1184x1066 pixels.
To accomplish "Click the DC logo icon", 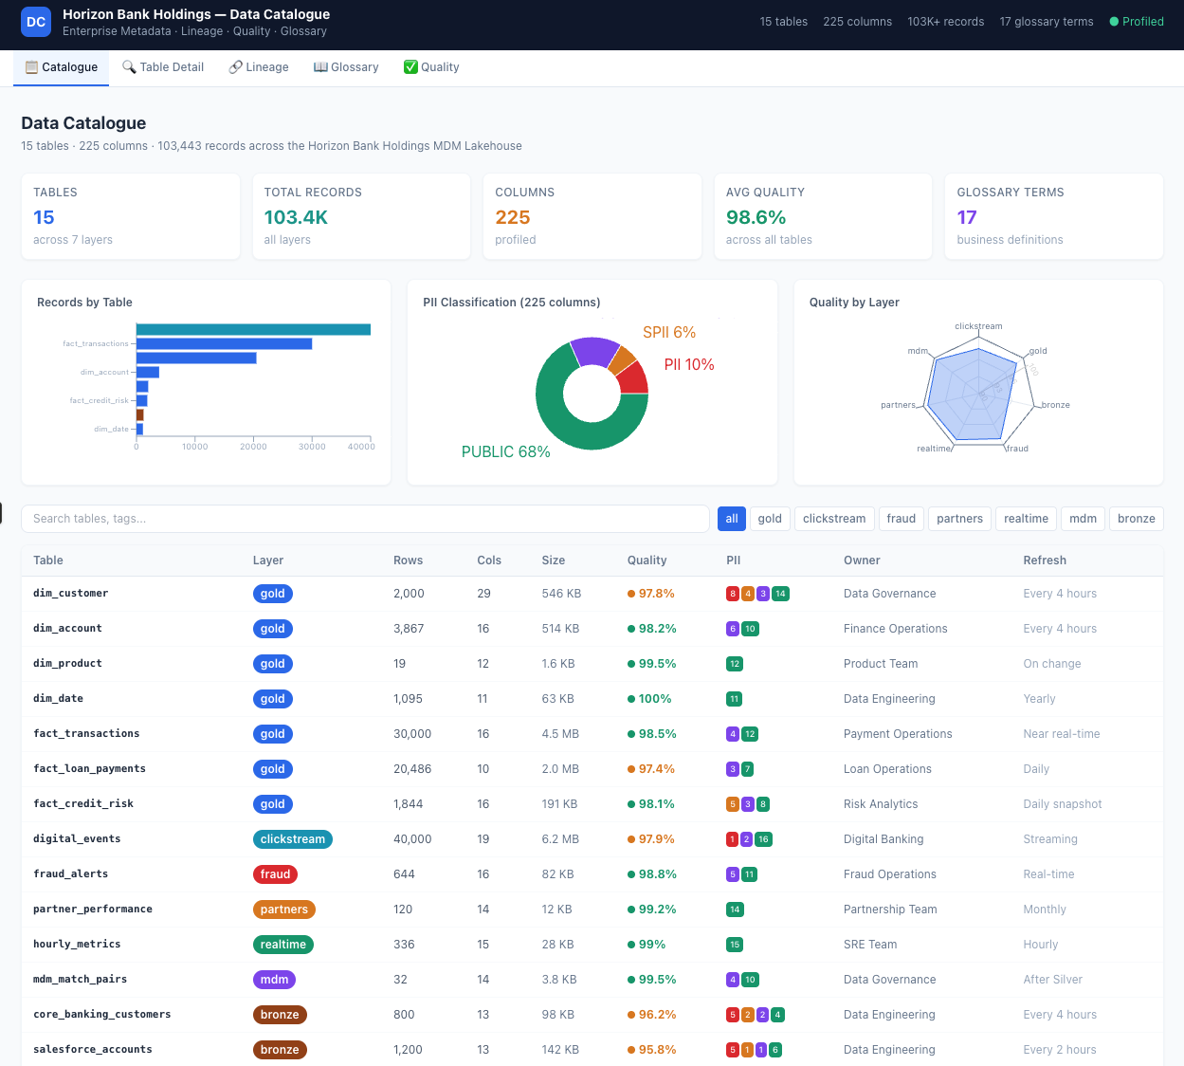I will (36, 22).
